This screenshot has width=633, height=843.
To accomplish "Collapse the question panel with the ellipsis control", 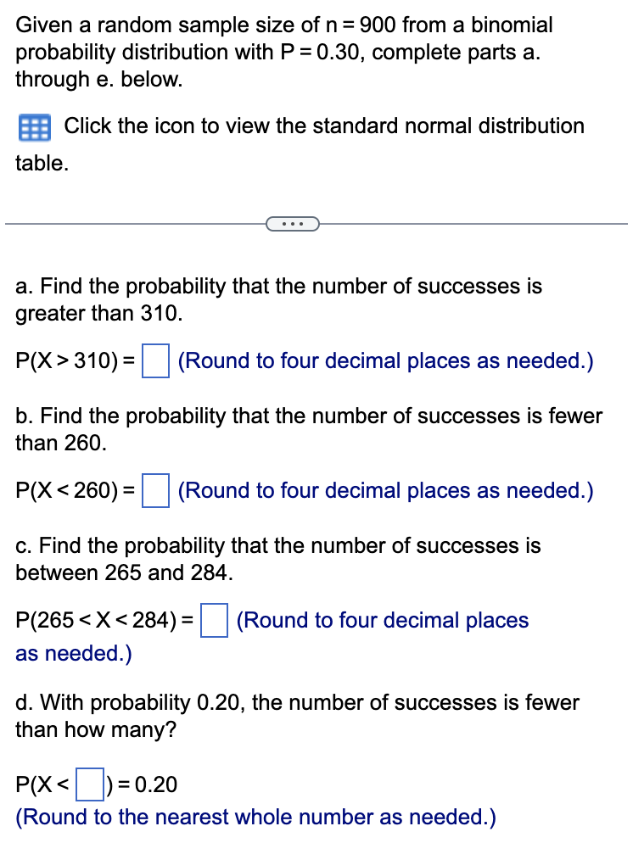I will pos(293,223).
